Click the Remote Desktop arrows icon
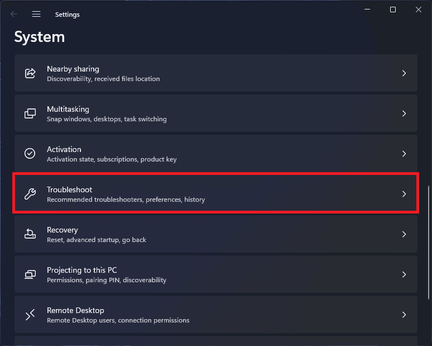 [30, 315]
